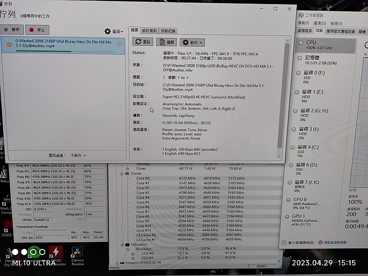This screenshot has height=276, width=368.
Task: Click the HWMonitor scrollbar down arrow
Action: (x=279, y=261)
